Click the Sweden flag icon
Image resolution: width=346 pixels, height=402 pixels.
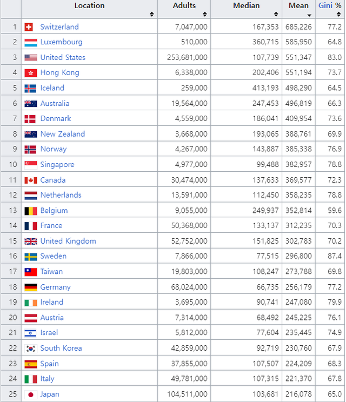click(30, 257)
